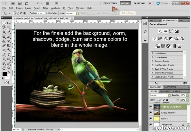Open the Filter menu
Screen dimensions: 191x132
[46, 8]
